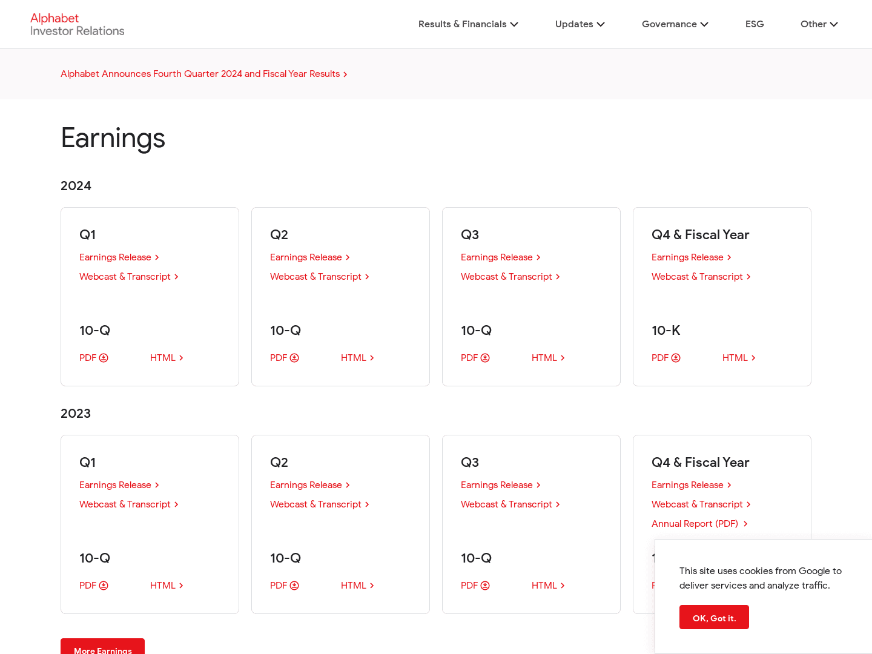Go to the ESG page
This screenshot has height=654, width=872.
click(x=755, y=24)
